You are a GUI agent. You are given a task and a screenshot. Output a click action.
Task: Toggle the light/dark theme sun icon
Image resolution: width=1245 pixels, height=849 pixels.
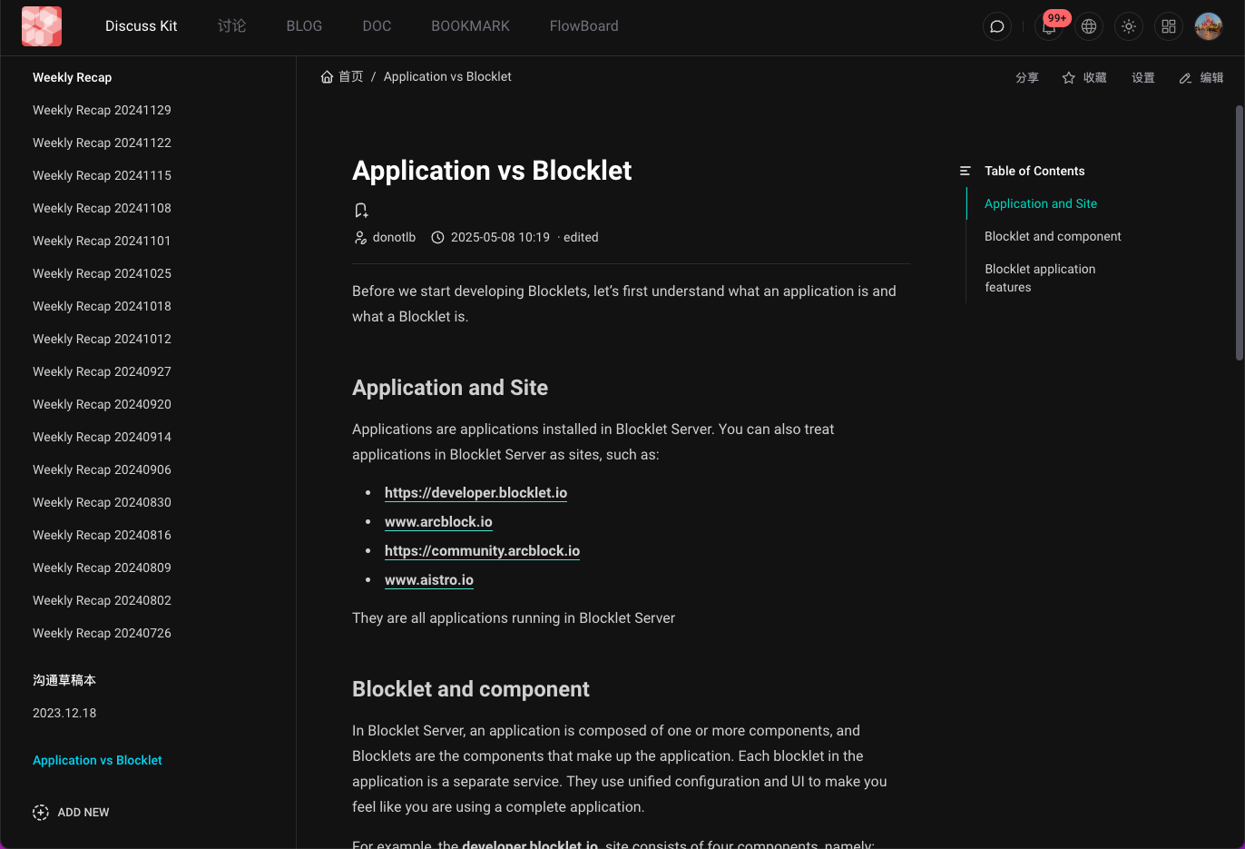click(x=1129, y=26)
